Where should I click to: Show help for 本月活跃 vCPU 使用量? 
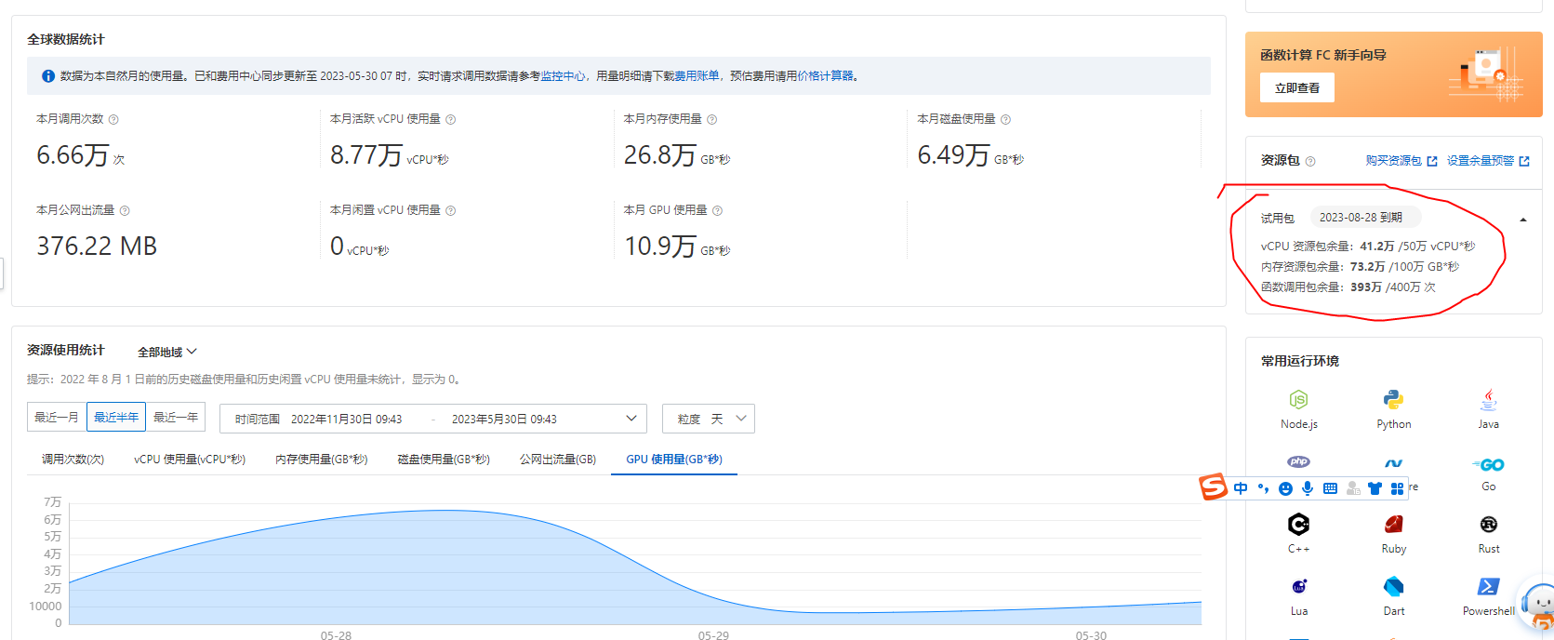pyautogui.click(x=450, y=120)
